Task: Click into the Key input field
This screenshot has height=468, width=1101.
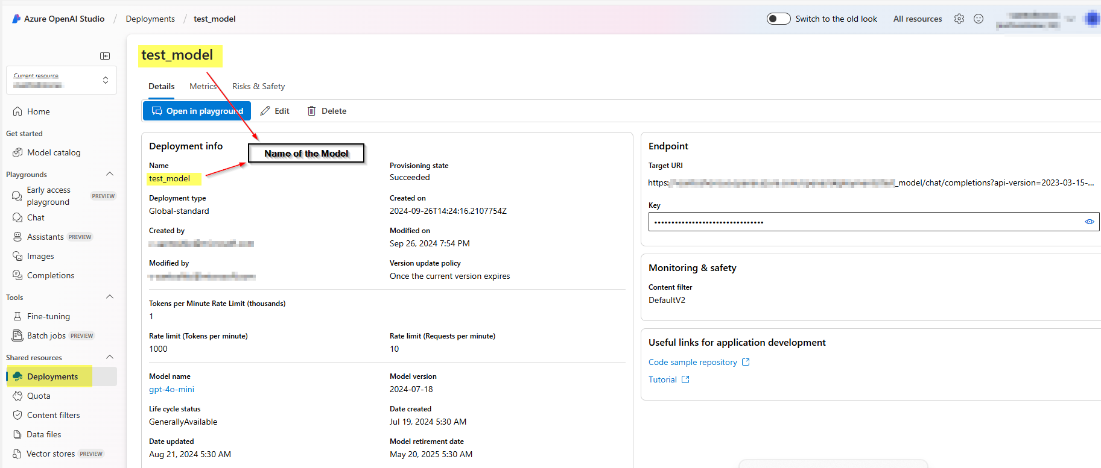Action: [x=874, y=222]
